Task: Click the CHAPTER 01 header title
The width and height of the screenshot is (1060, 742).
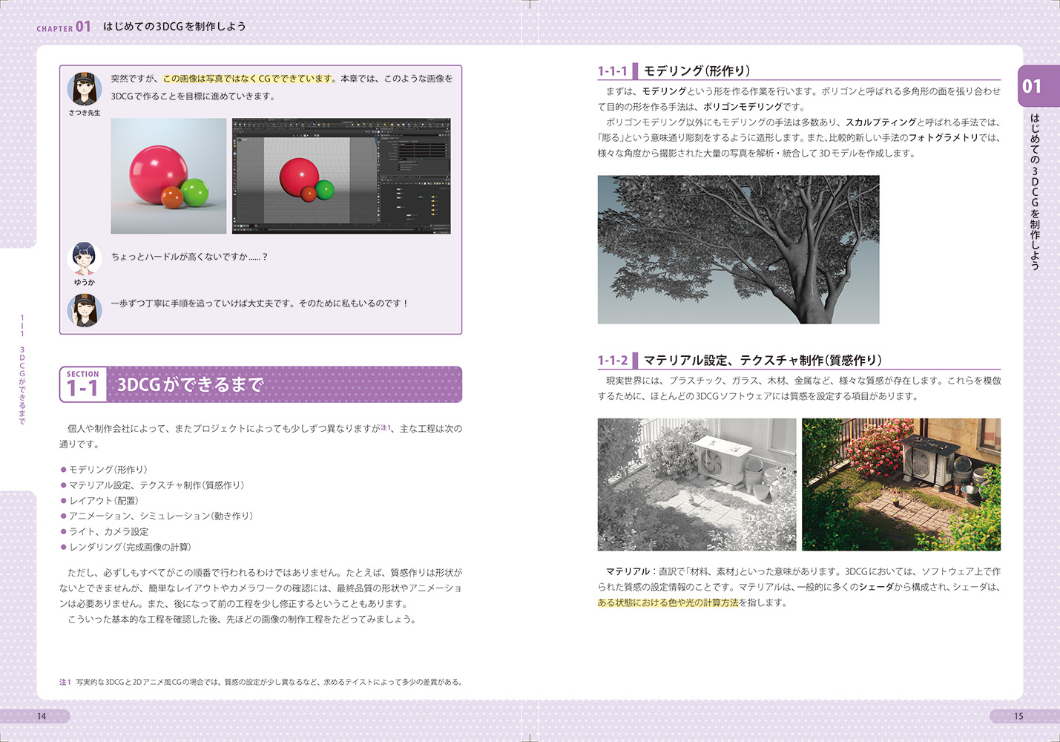Action: click(x=141, y=27)
